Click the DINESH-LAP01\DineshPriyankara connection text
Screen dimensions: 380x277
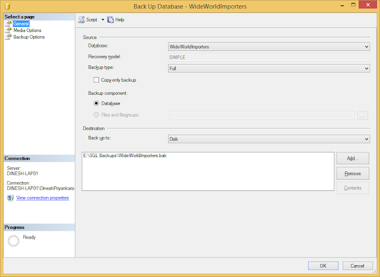(40, 189)
